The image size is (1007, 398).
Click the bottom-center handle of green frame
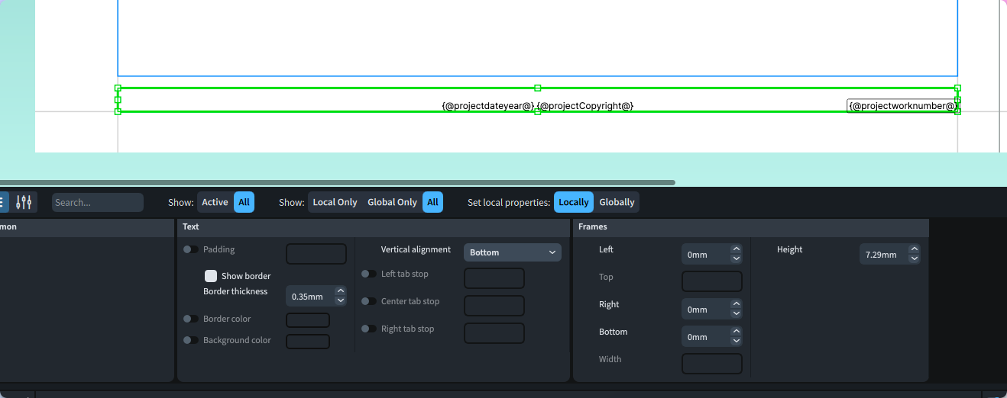click(x=538, y=112)
